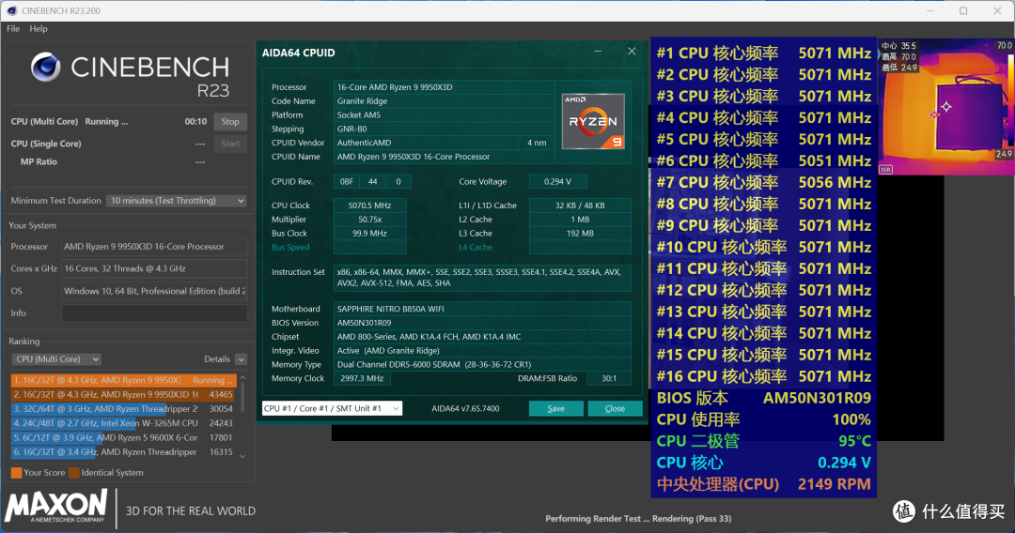Viewport: 1015px width, 533px height.
Task: Click the Memory Type DDR5-6000 value
Action: pyautogui.click(x=482, y=364)
